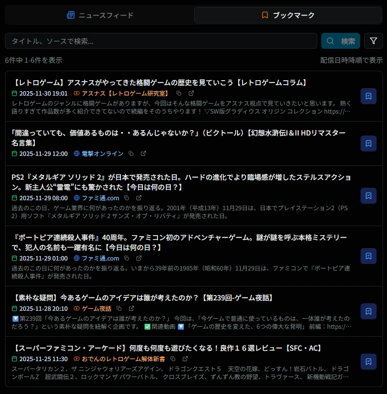Open 【スーパーファミコン・アーケード】良作16選 article title
The height and width of the screenshot is (394, 387).
pyautogui.click(x=167, y=348)
